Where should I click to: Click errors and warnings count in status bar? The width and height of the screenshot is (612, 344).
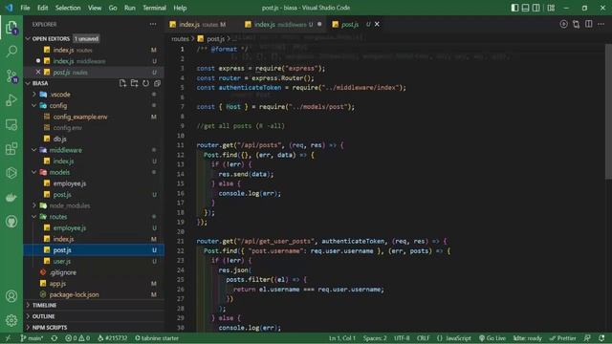(77, 338)
